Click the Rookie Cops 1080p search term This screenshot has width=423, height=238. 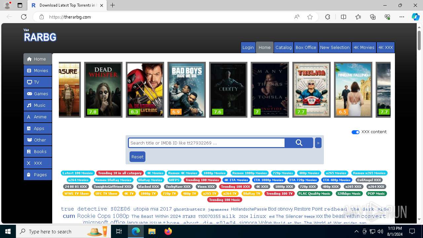pos(103,216)
